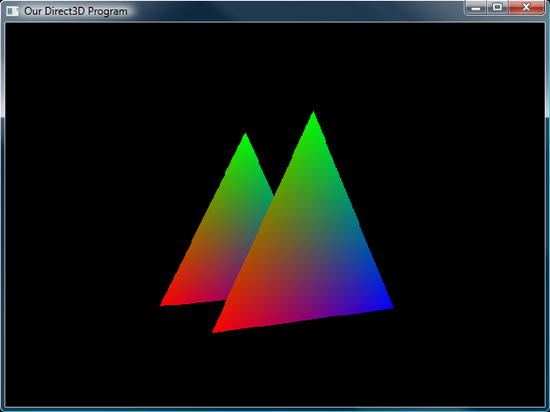Image resolution: width=550 pixels, height=412 pixels.
Task: Click the application icon in the title bar
Action: 12,11
